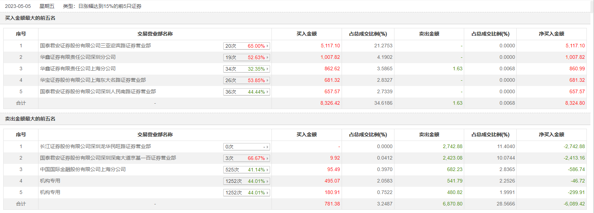The width and height of the screenshot is (594, 213).
Task: Open 国泰君安证券深圳人民南路证券营业部 link
Action: point(98,91)
